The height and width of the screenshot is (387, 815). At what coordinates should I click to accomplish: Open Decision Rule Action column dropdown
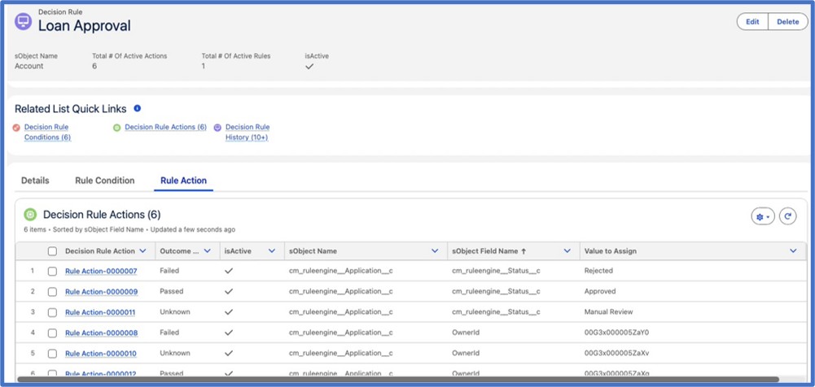(143, 251)
